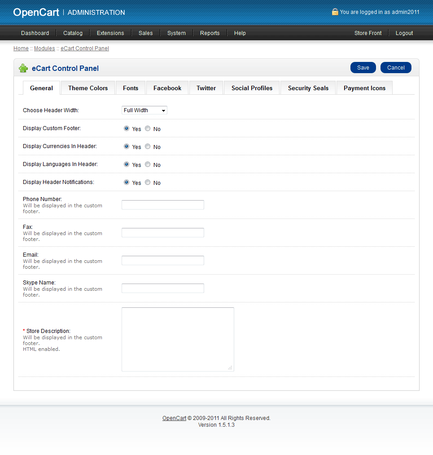Open the Help menu
This screenshot has height=455, width=433.
240,33
